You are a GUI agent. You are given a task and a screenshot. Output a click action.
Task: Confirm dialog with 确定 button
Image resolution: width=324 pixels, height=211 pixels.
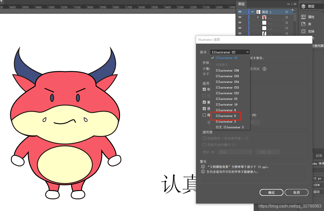[272, 192]
